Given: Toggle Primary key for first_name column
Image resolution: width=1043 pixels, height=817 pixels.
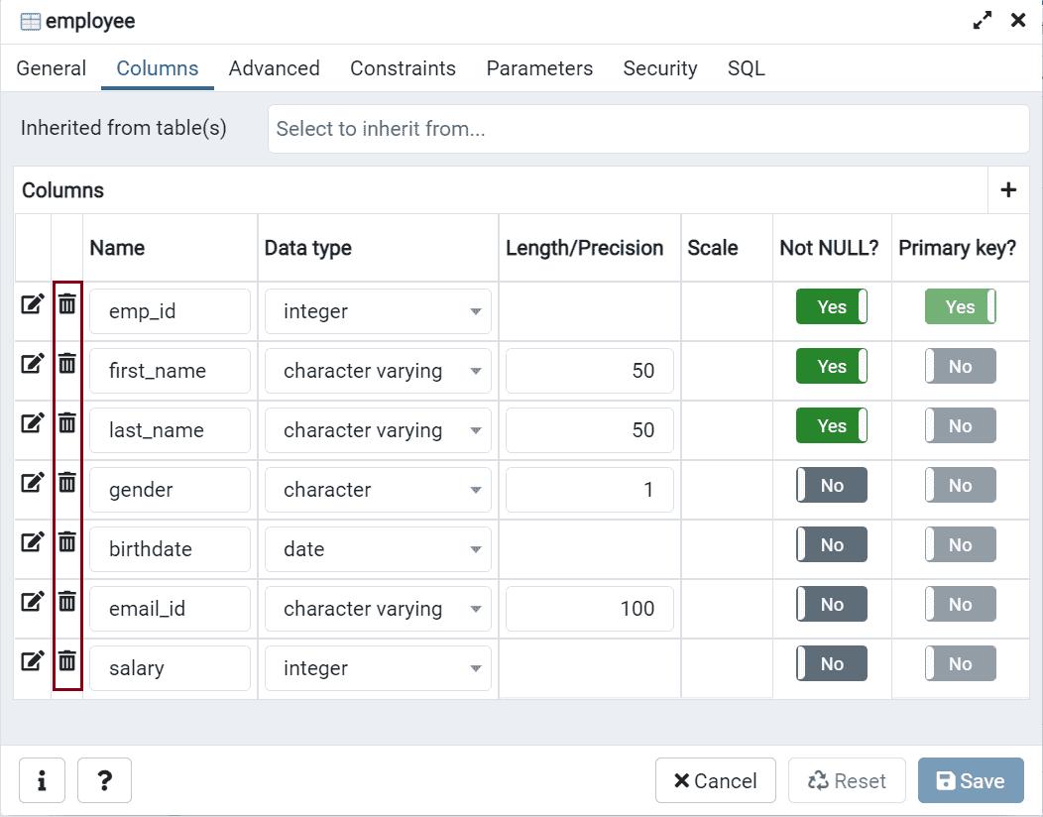Looking at the screenshot, I should click(960, 367).
